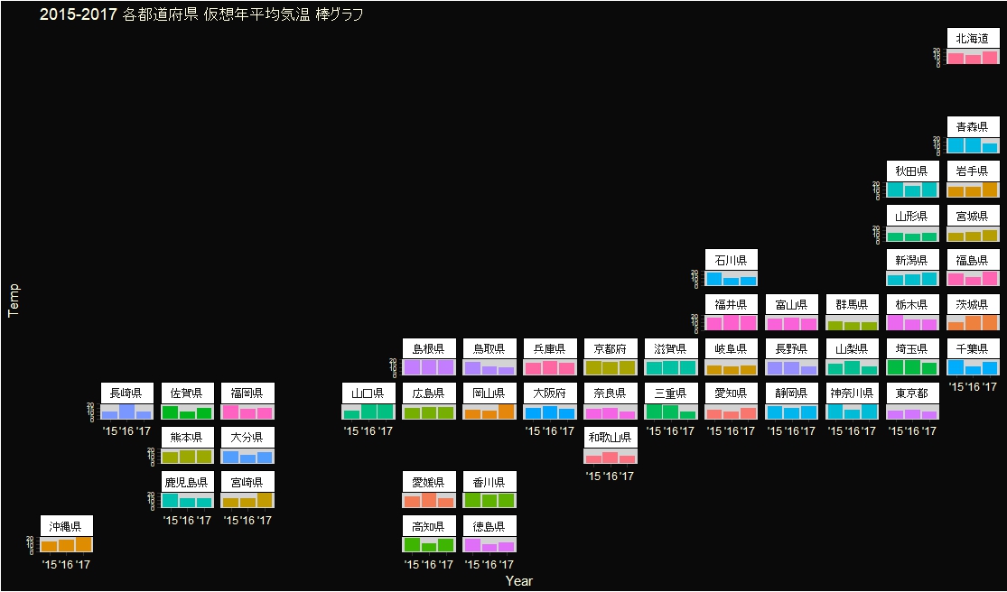Select the 千葉県 panel label
Screen dimensions: 1007x592
pos(973,349)
